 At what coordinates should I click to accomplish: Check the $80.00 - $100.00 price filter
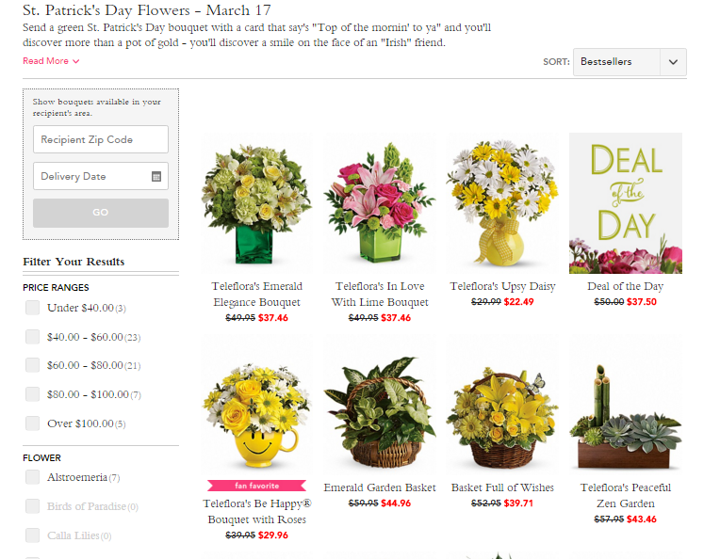click(33, 394)
